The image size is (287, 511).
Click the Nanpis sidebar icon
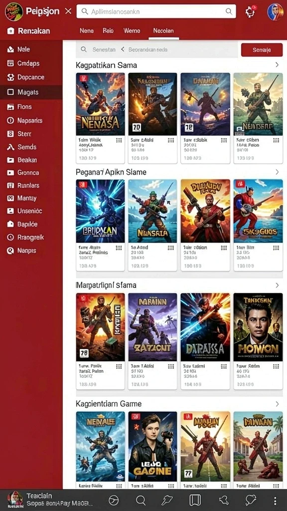pyautogui.click(x=10, y=251)
